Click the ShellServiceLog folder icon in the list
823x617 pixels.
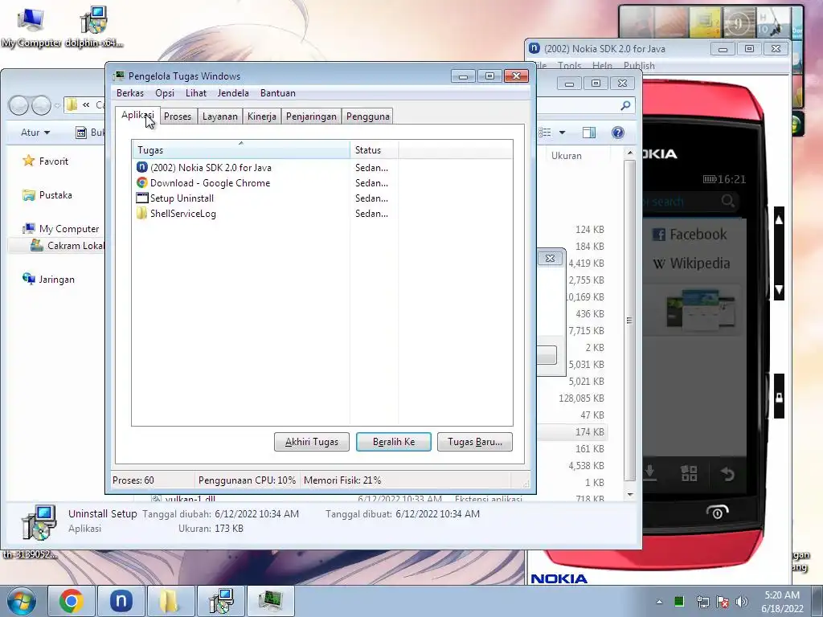tap(141, 213)
